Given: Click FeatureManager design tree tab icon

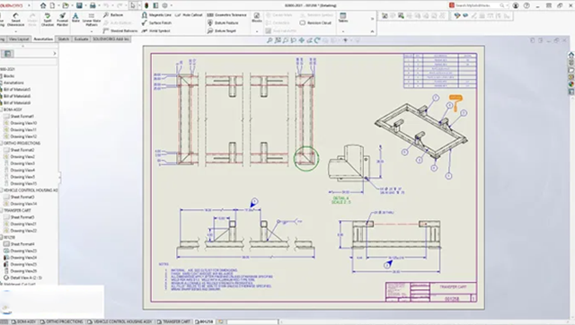Looking at the screenshot, I should (x=7, y=54).
